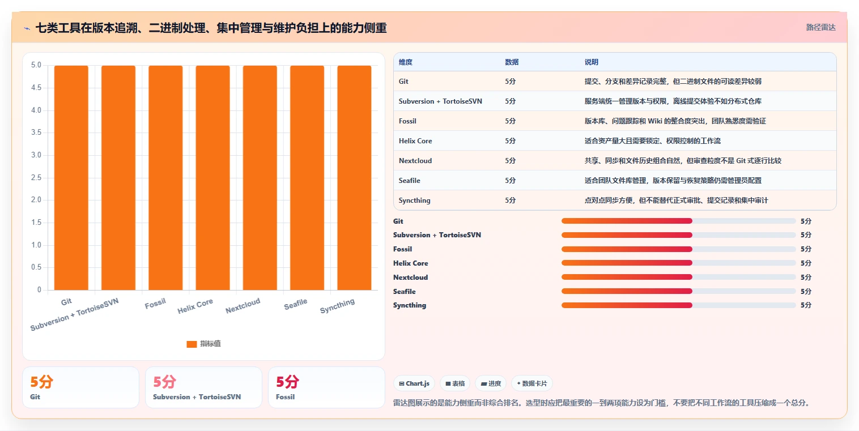859x431 pixels.
Task: Click the 5.0 y-axis tick label
Action: click(36, 65)
